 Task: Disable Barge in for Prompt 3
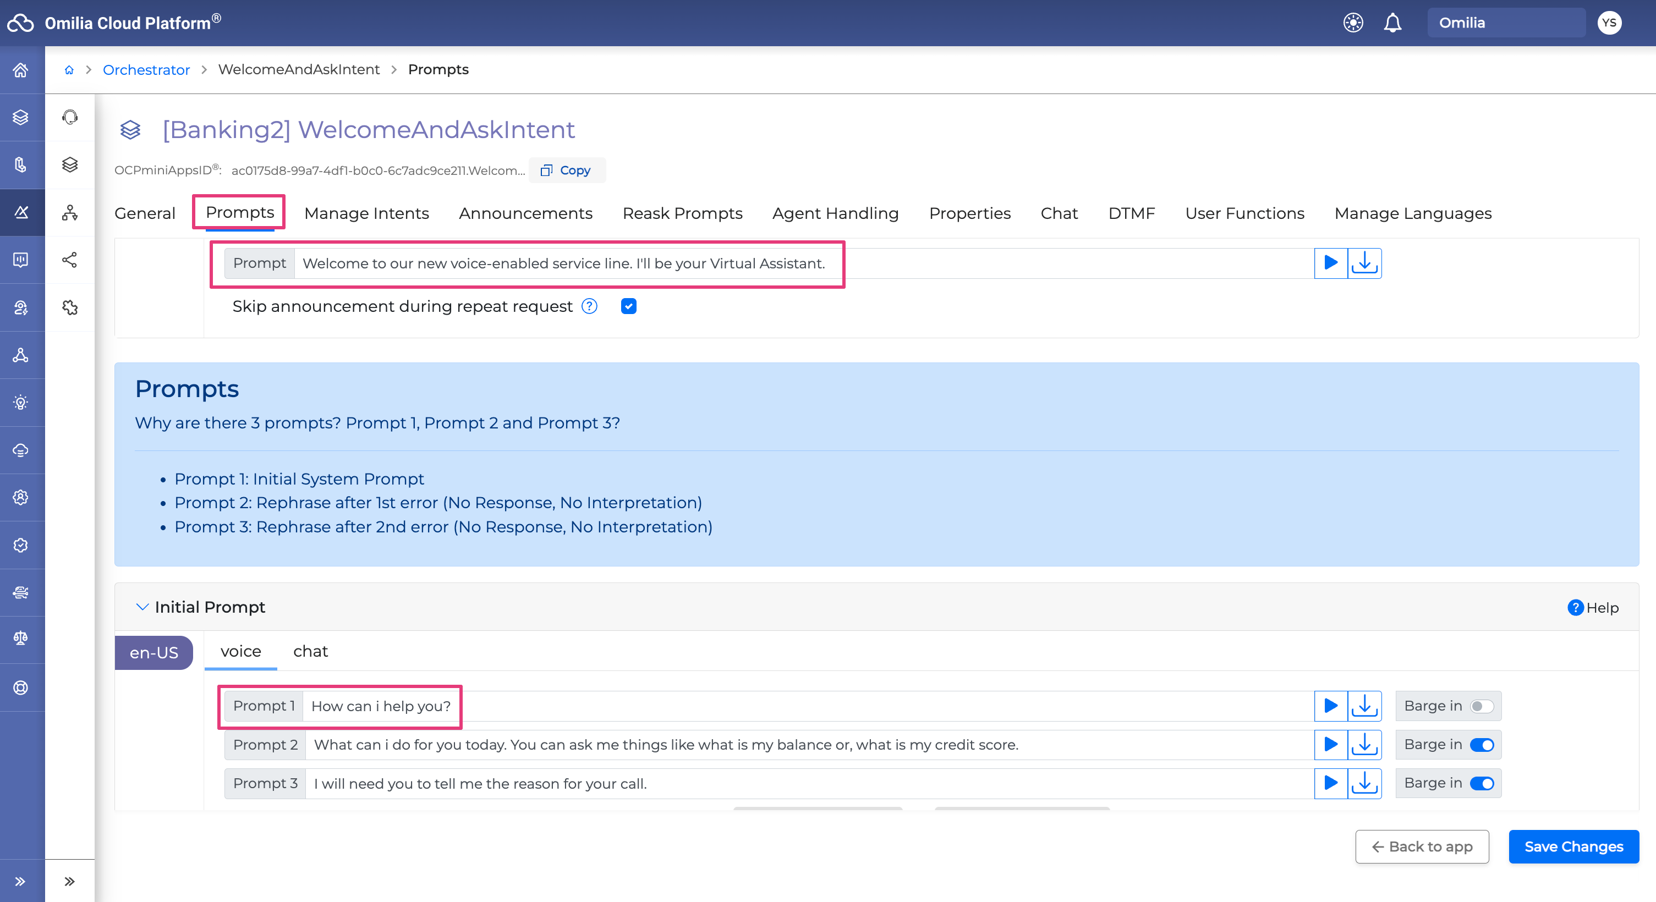[x=1482, y=783]
